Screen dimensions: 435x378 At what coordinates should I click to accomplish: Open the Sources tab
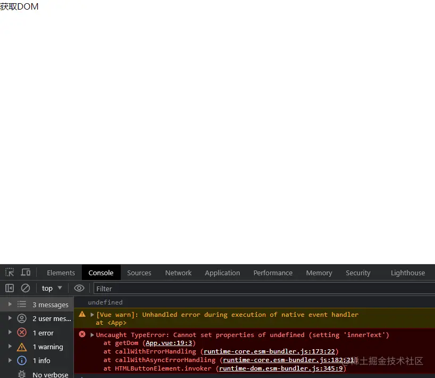coord(139,273)
